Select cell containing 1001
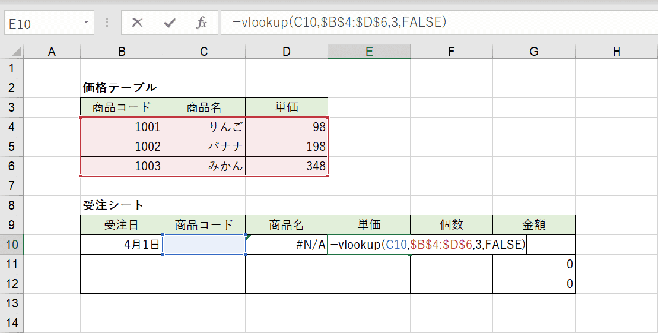 click(x=122, y=127)
